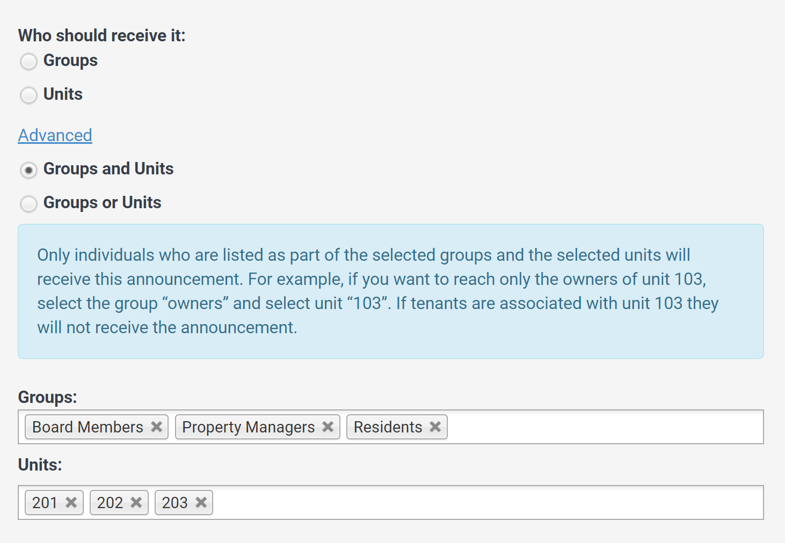The image size is (785, 543).
Task: Remove unit 202 tag
Action: tap(136, 502)
